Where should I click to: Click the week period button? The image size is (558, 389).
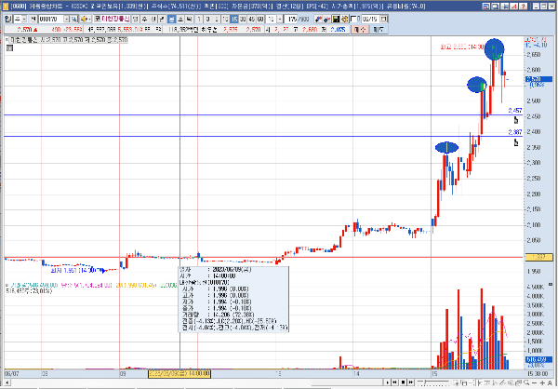pyautogui.click(x=144, y=19)
